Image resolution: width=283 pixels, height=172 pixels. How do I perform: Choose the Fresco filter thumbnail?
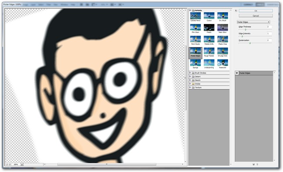(209, 27)
